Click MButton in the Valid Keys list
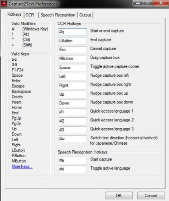This screenshot has width=169, height=201. (x=19, y=161)
